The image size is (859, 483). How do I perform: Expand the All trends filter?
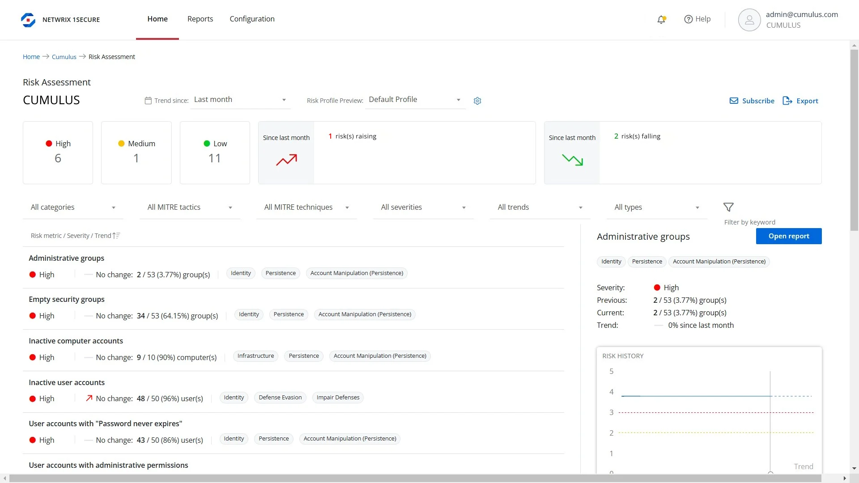point(540,207)
